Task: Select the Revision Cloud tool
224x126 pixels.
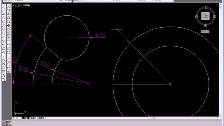Action: tap(4, 33)
